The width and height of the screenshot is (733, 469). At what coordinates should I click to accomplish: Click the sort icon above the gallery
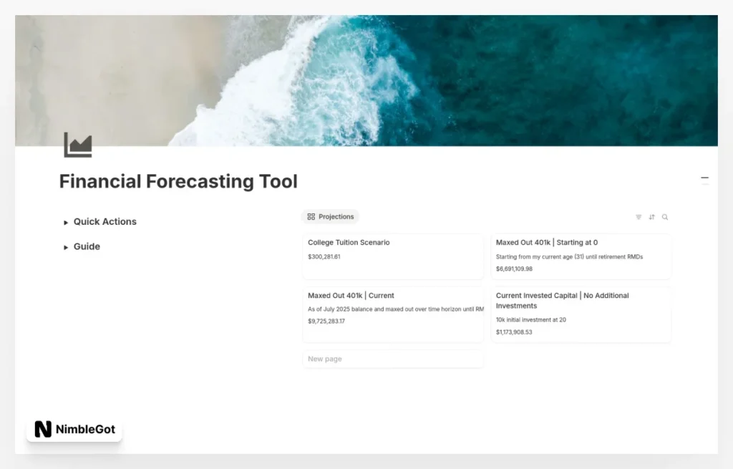pos(652,216)
